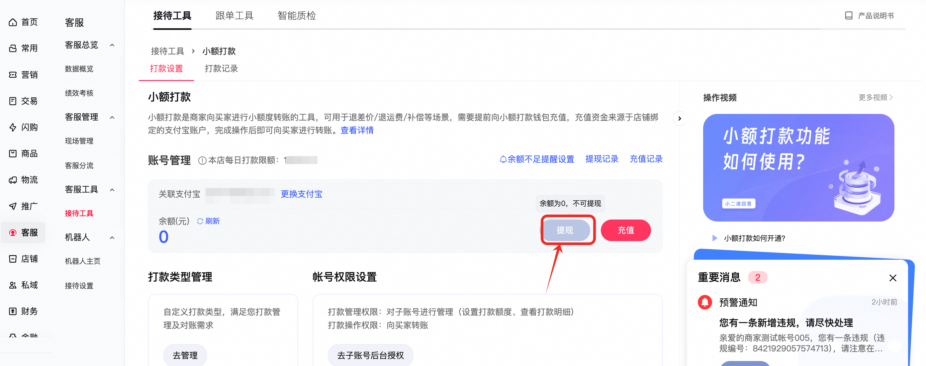Screen dimensions: 926x366
Task: Switch to the 接待工具 top tab
Action: [172, 16]
